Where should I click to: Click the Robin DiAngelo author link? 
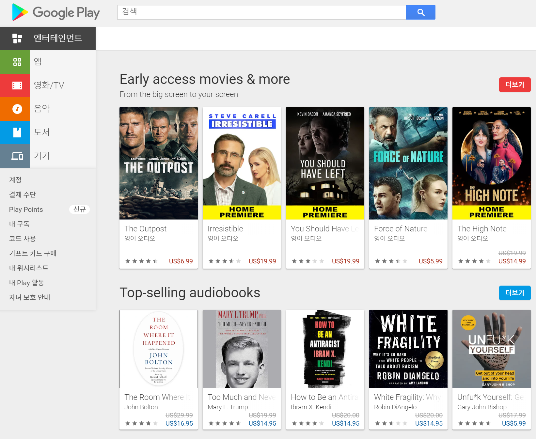click(x=395, y=407)
